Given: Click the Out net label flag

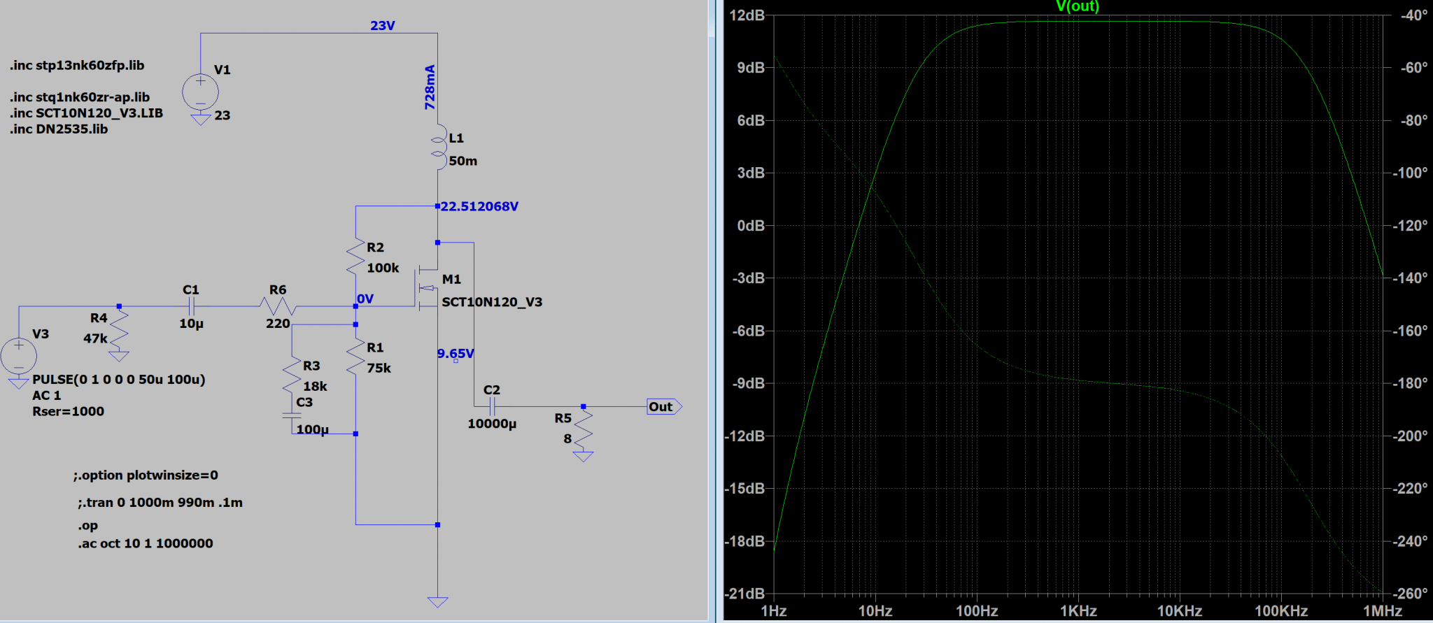Looking at the screenshot, I should pyautogui.click(x=664, y=407).
